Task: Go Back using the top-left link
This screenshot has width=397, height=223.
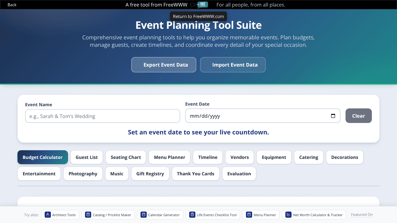Action: point(12,5)
